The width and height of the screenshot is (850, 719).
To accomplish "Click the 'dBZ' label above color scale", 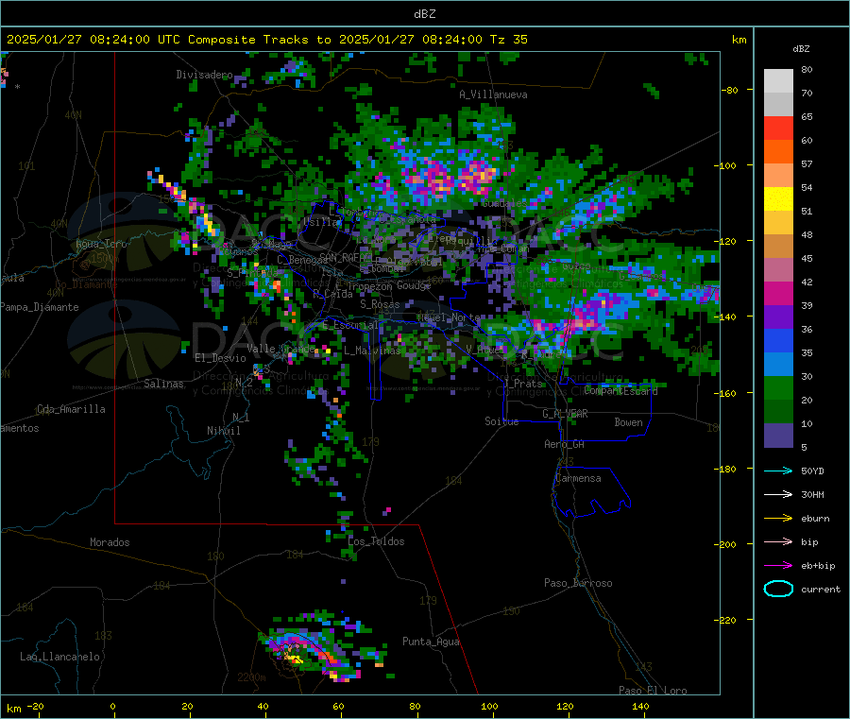I will (801, 49).
